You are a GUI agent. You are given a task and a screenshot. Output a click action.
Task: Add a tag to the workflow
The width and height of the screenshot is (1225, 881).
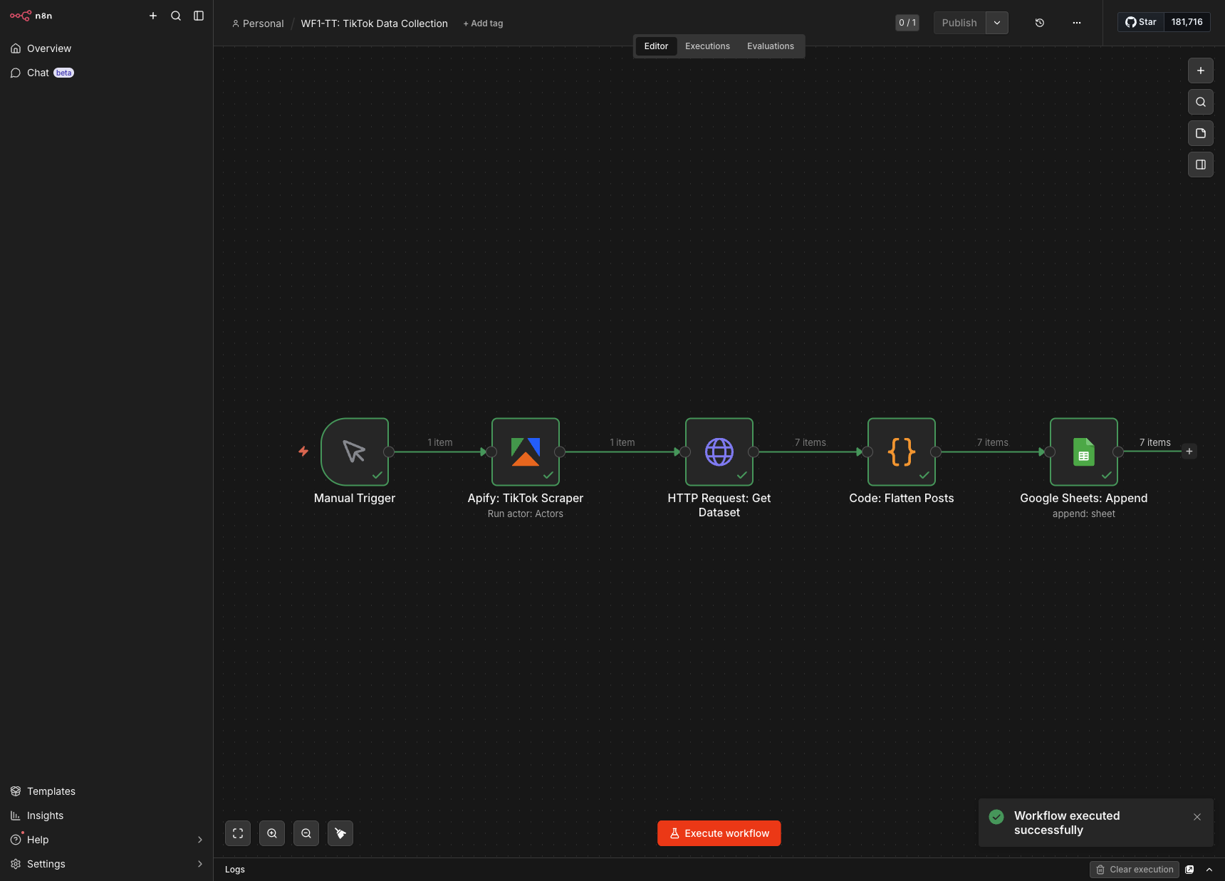pyautogui.click(x=483, y=24)
